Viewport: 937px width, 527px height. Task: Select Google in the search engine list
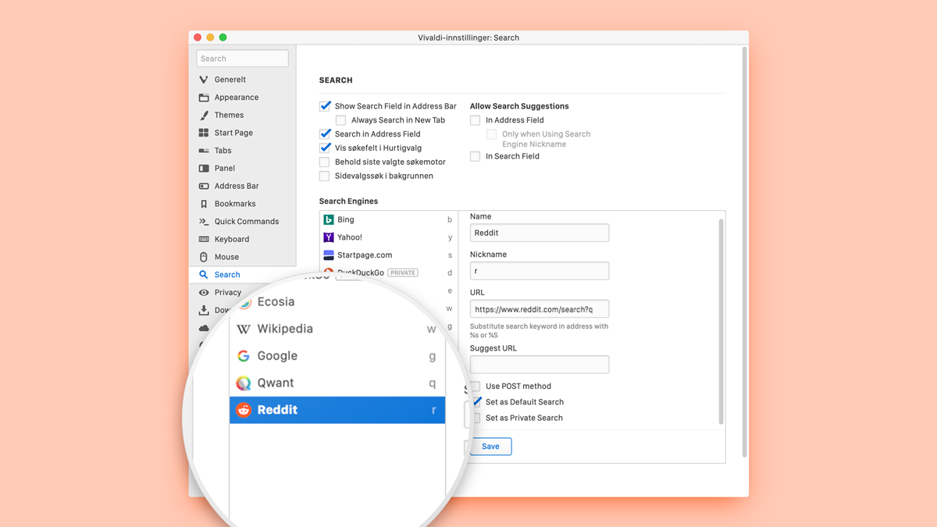(x=337, y=356)
